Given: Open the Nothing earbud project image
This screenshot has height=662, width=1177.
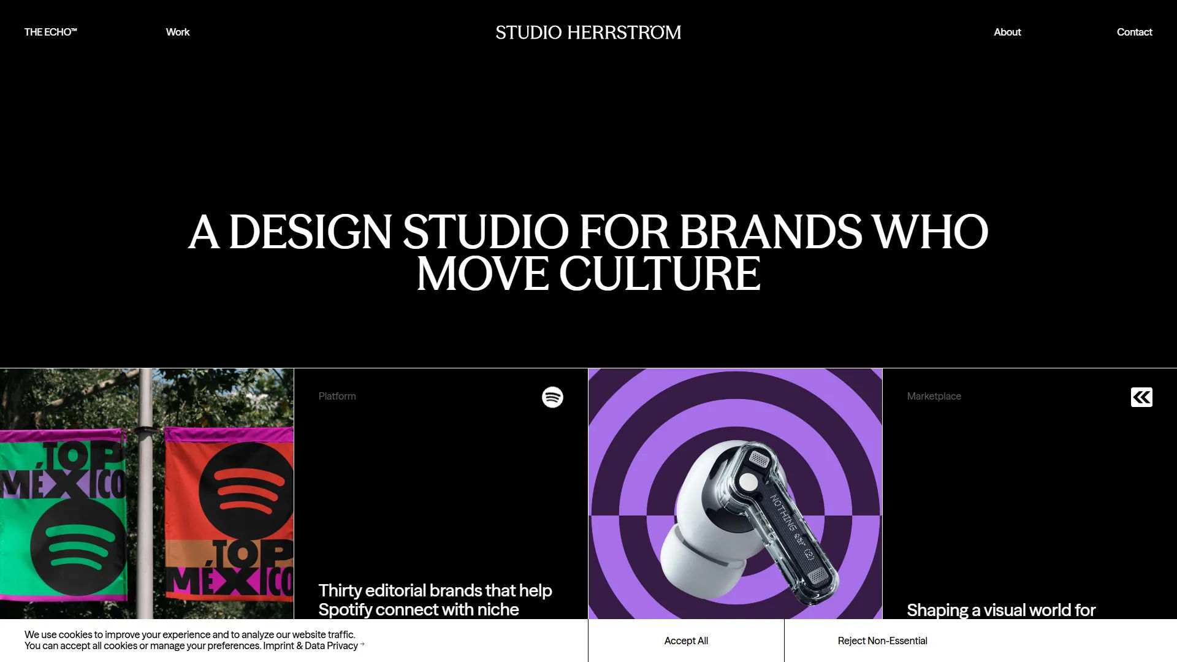Looking at the screenshot, I should (735, 493).
